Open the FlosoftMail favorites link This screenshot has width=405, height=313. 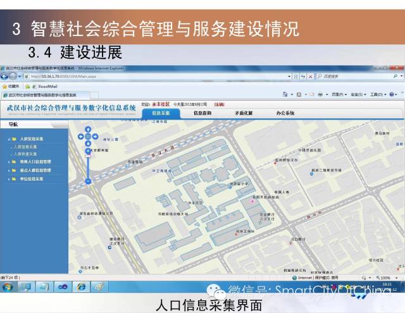pyautogui.click(x=45, y=87)
